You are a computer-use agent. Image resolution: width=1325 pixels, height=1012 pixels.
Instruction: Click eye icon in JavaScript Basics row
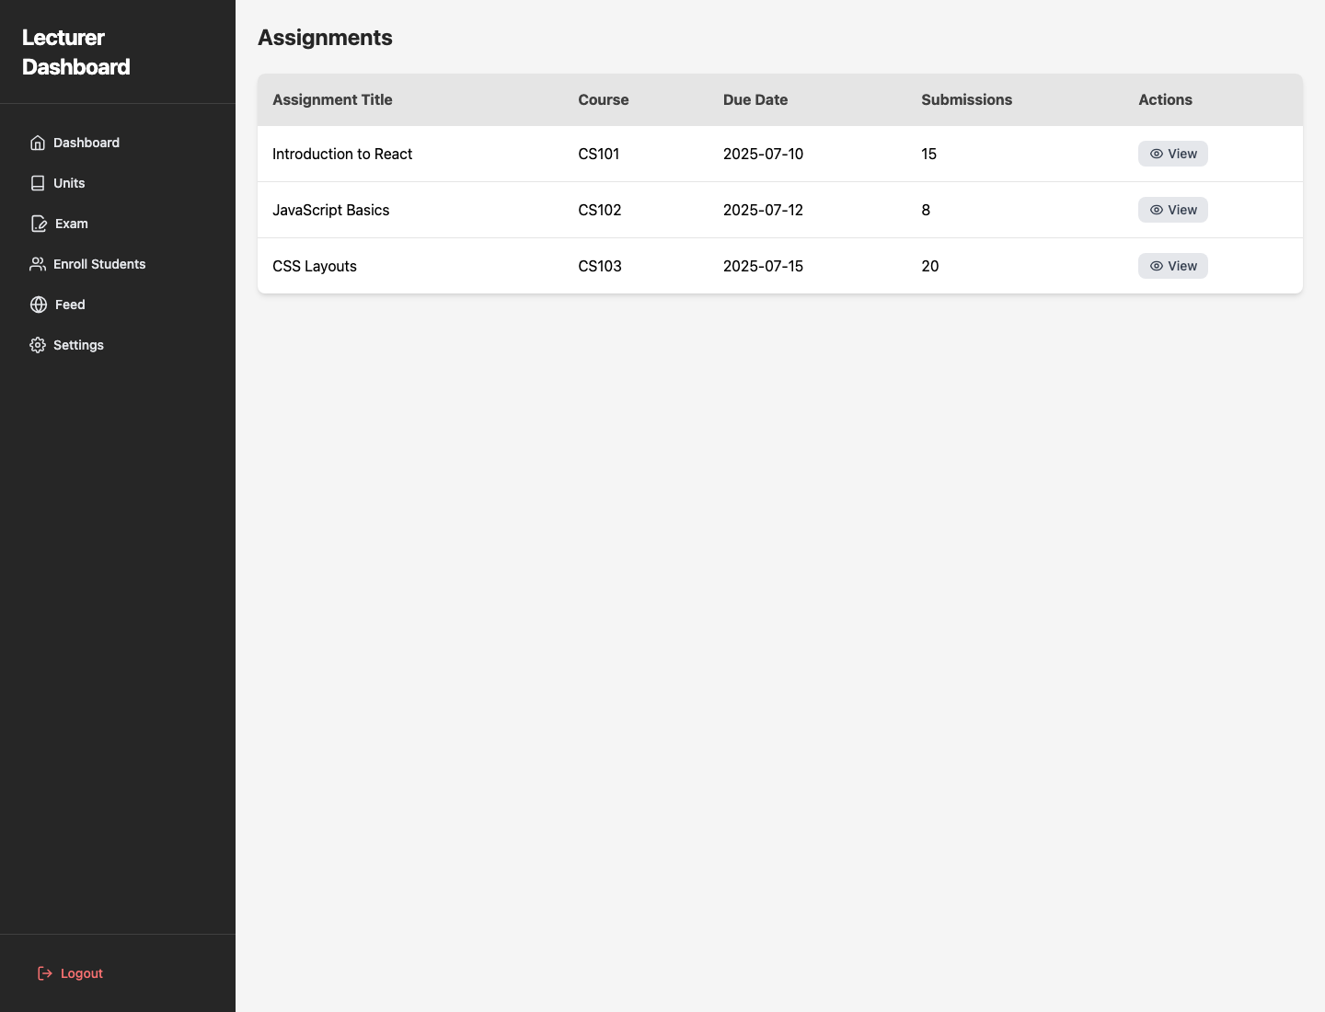coord(1157,210)
